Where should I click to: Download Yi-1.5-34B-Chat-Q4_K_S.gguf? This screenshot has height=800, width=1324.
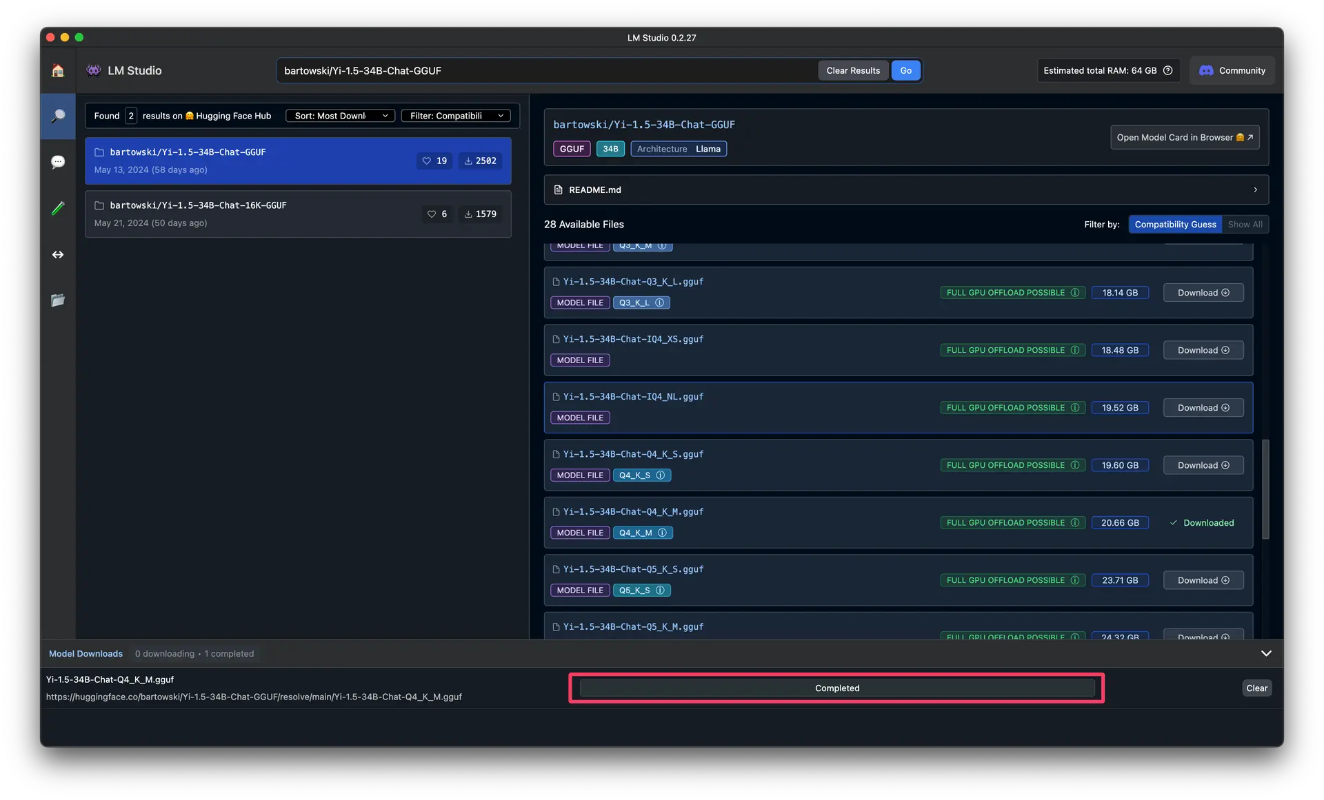tap(1203, 465)
